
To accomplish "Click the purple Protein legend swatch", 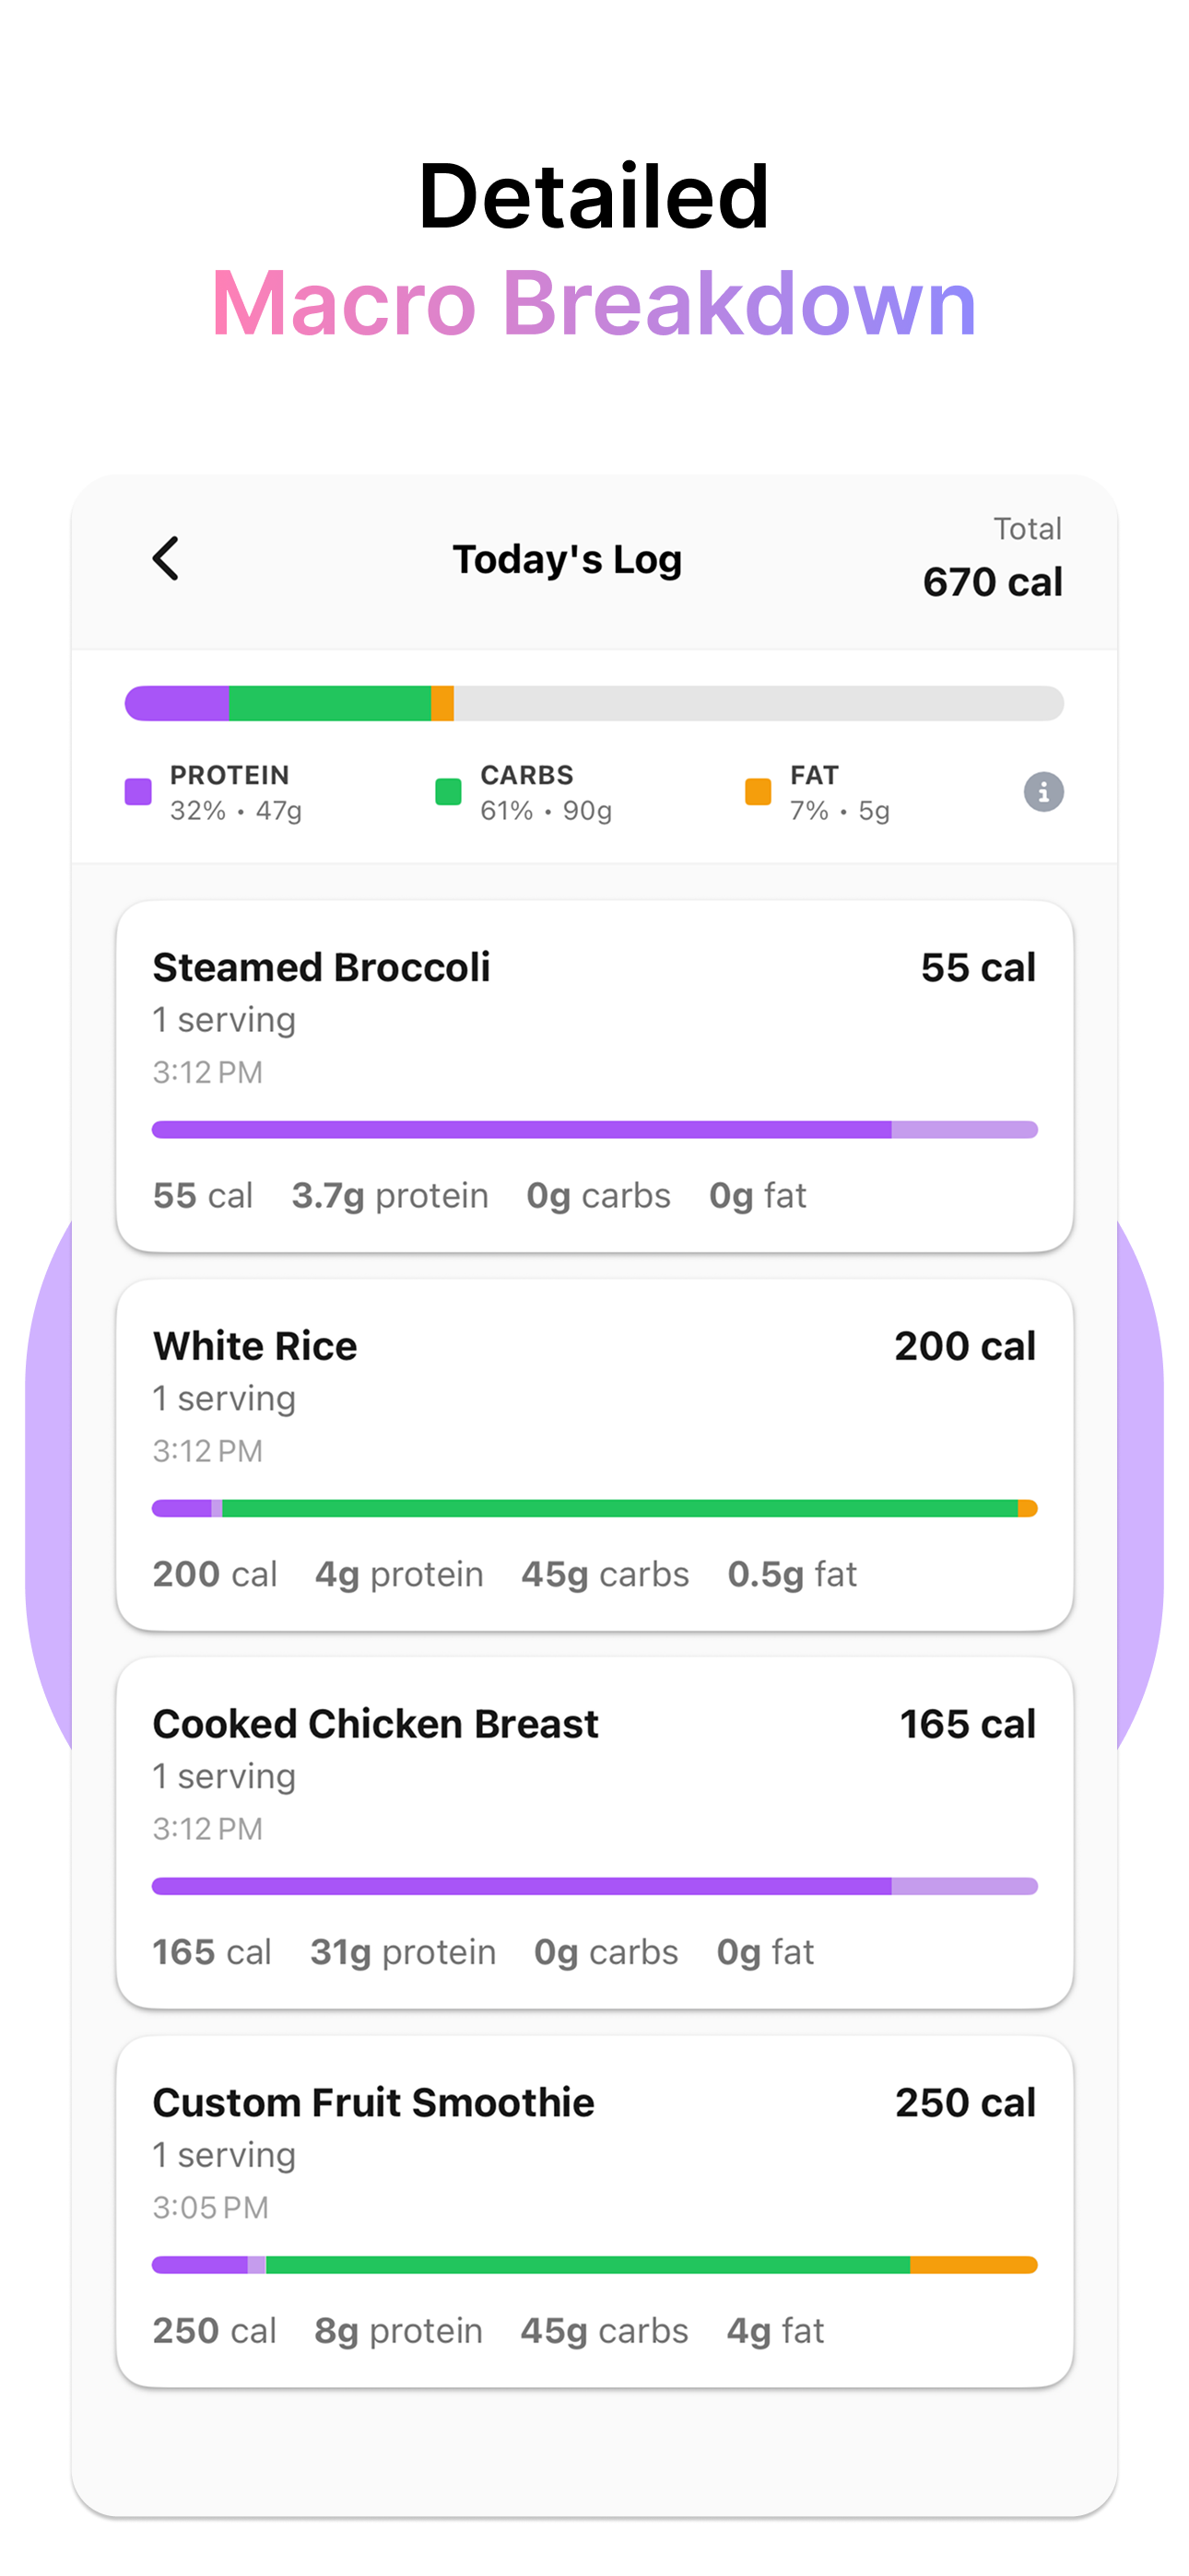I will [x=138, y=792].
